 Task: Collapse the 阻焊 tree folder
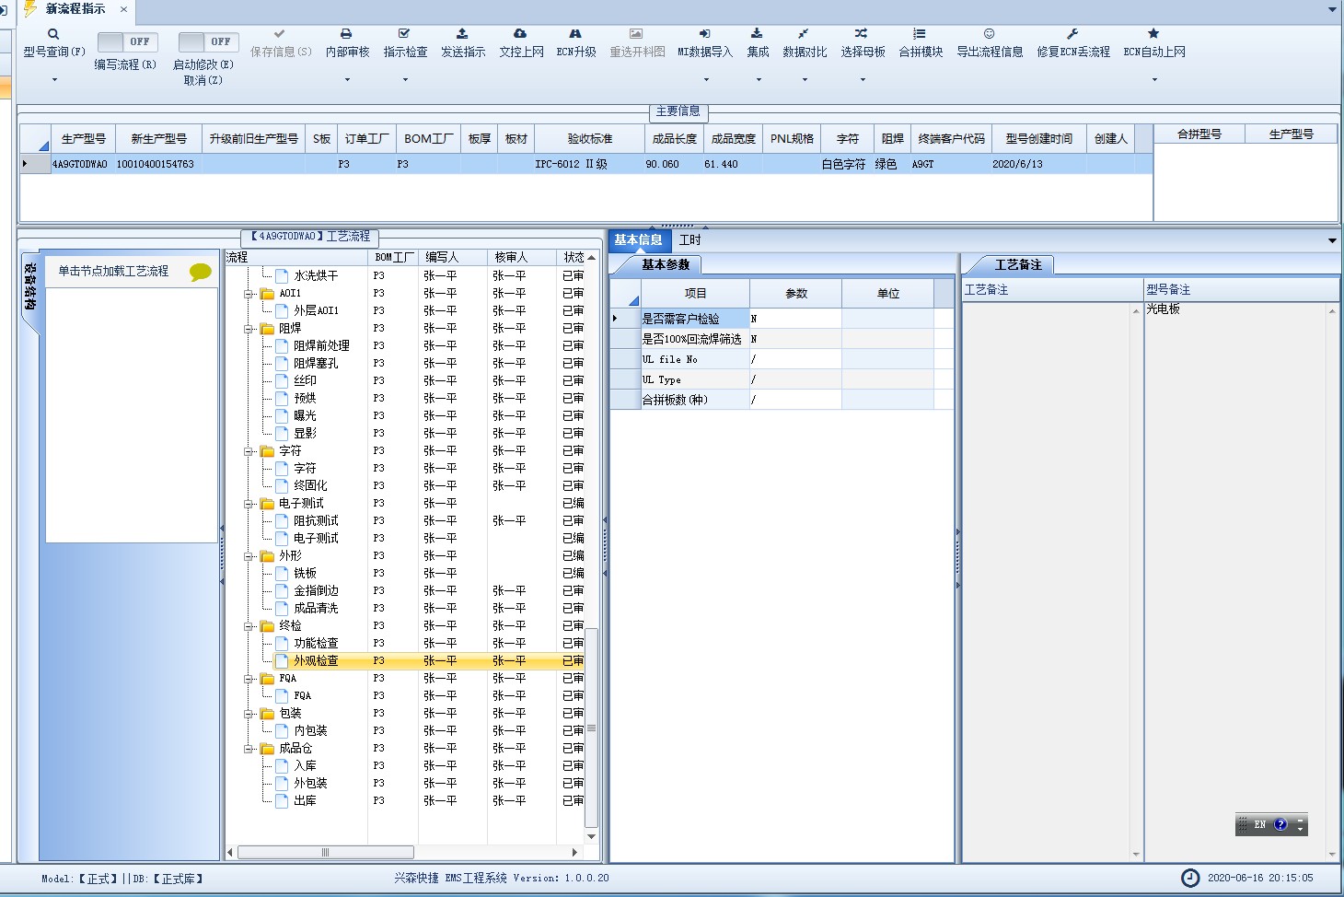pyautogui.click(x=249, y=329)
